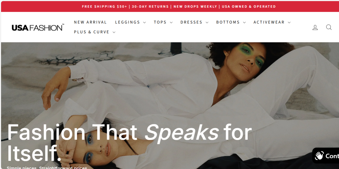The width and height of the screenshot is (339, 169).
Task: Open the New Arrival menu item
Action: pyautogui.click(x=90, y=22)
